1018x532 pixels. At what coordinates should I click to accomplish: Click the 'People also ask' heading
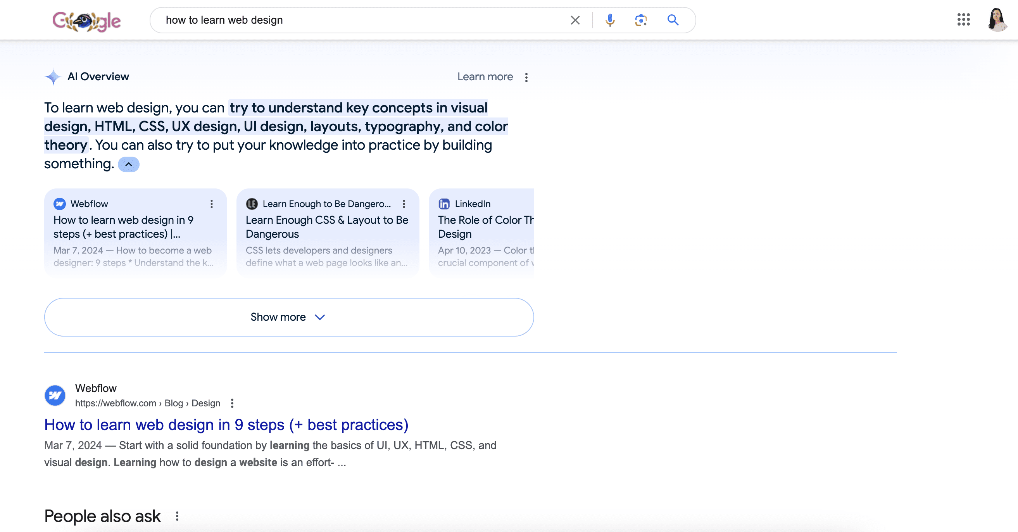pyautogui.click(x=102, y=516)
